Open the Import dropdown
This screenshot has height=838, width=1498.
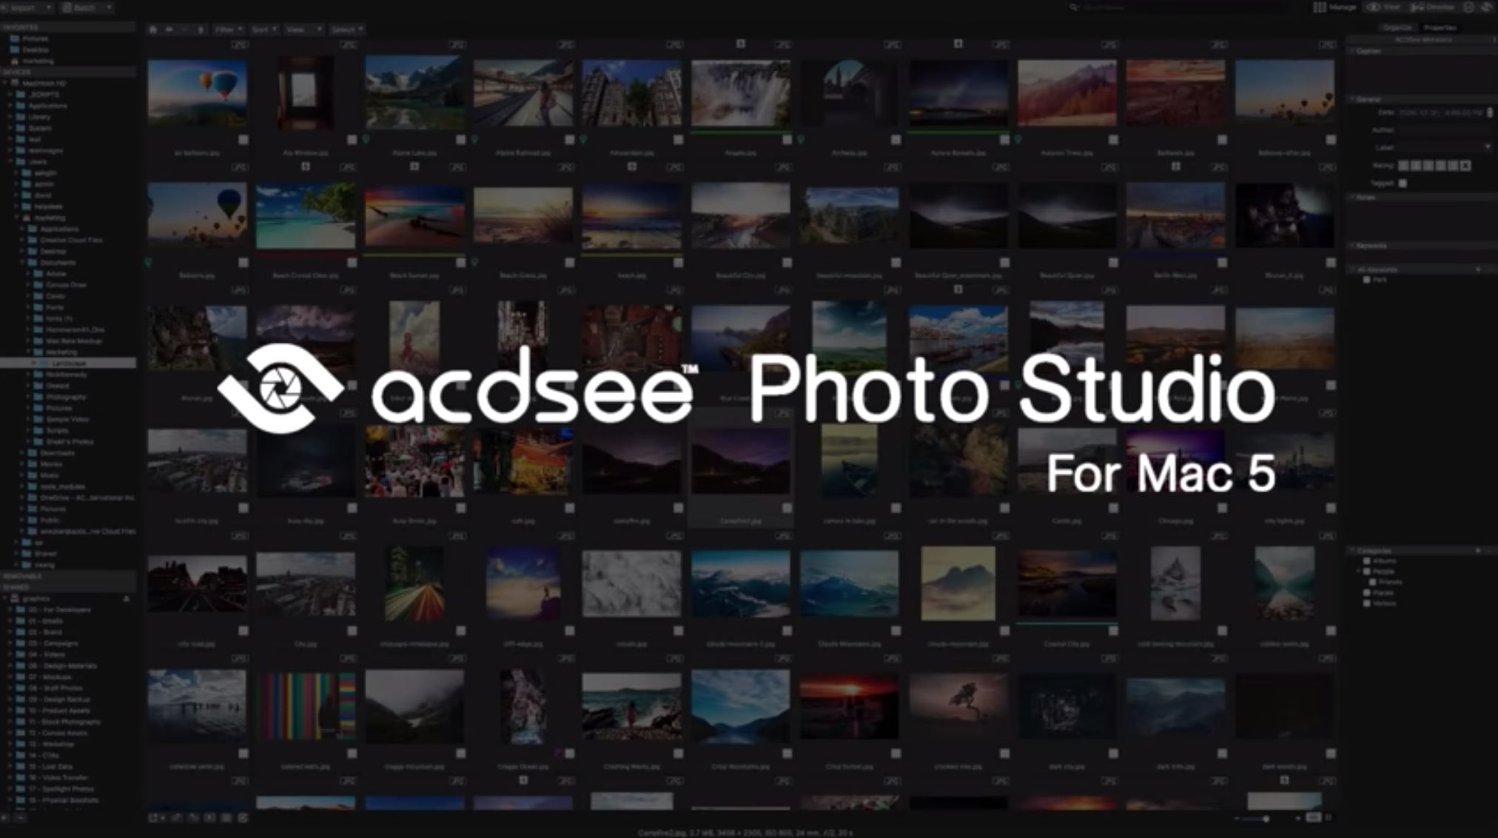[x=27, y=7]
